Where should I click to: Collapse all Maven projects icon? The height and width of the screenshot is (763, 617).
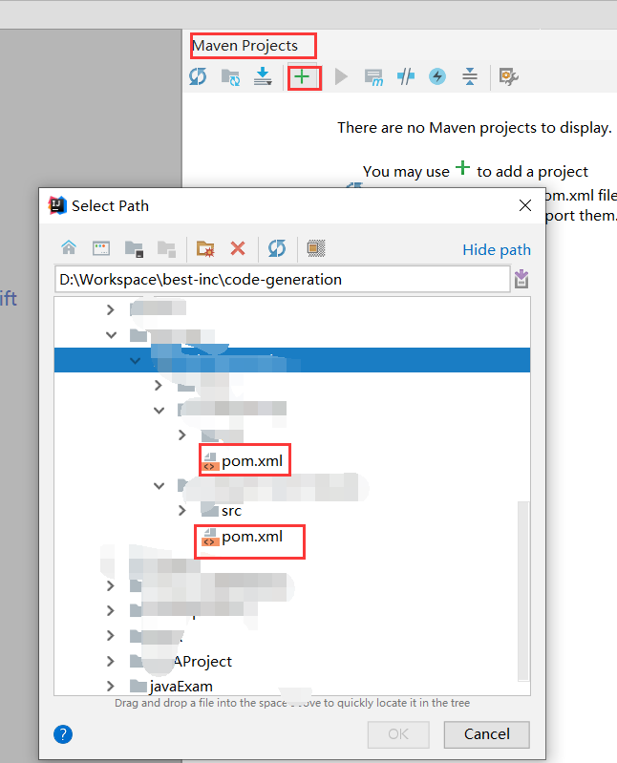470,76
